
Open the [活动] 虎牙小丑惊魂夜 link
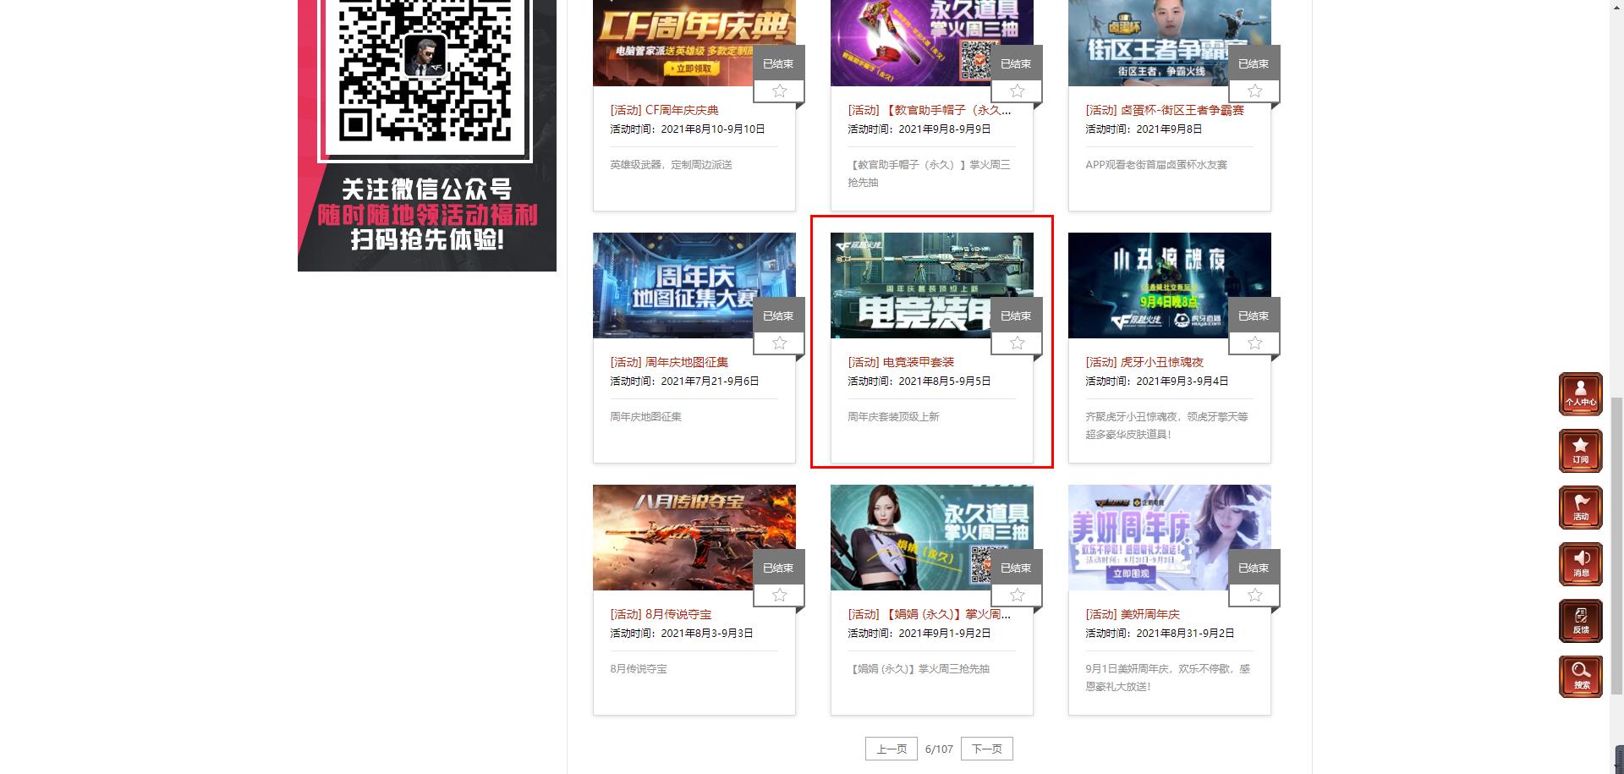[x=1144, y=362]
